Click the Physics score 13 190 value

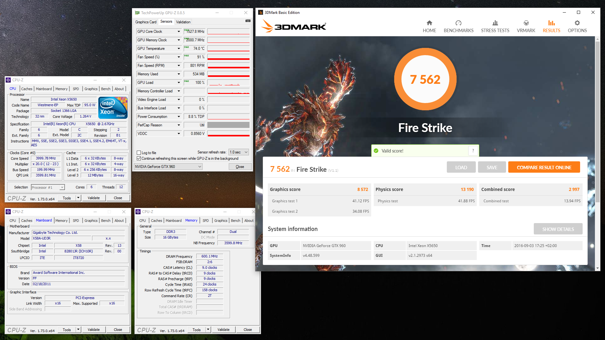click(467, 189)
